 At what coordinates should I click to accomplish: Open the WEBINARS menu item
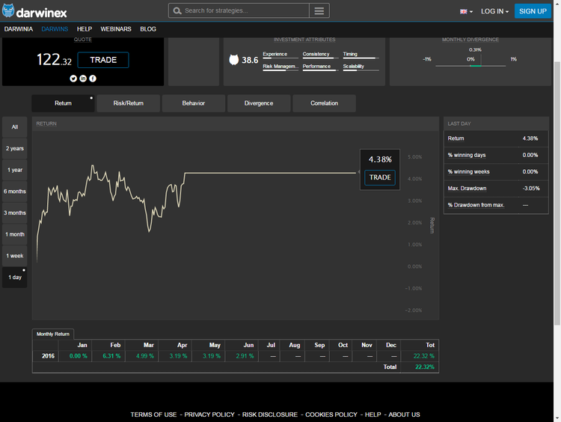[116, 29]
